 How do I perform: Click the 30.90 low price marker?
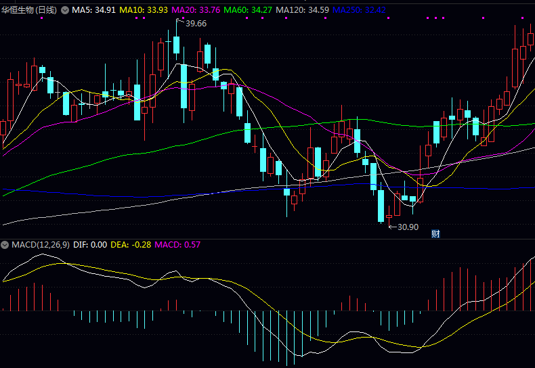pyautogui.click(x=408, y=227)
